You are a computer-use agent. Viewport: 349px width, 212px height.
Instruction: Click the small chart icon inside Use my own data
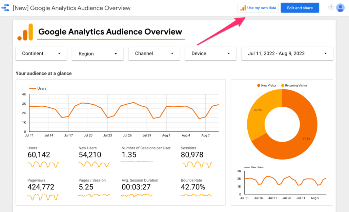243,7
